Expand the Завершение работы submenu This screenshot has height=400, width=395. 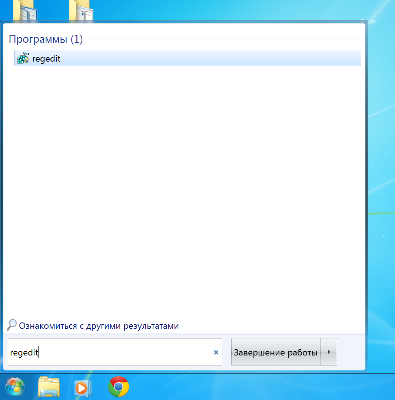(x=329, y=352)
